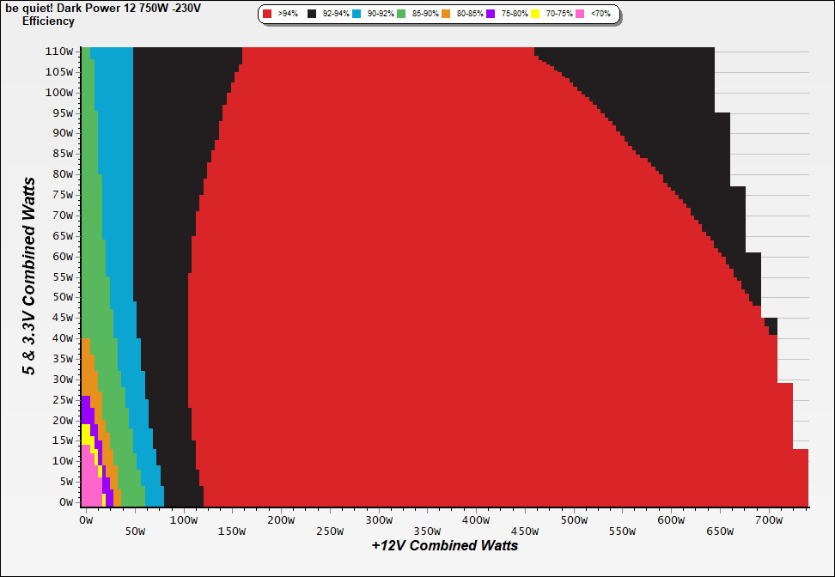Click the '45W' y-axis label
Image resolution: width=835 pixels, height=577 pixels.
63,318
